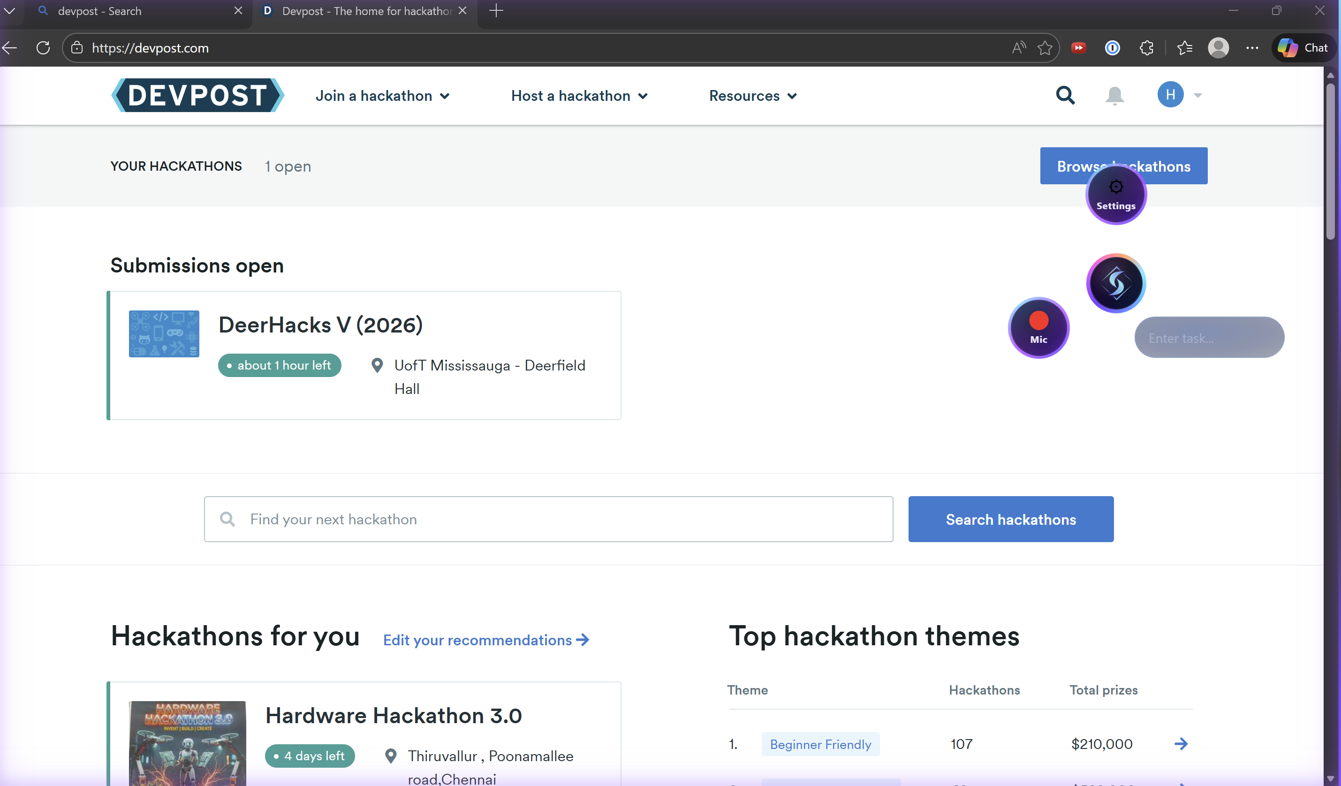1341x786 pixels.
Task: Expand the Resources dropdown
Action: [752, 96]
